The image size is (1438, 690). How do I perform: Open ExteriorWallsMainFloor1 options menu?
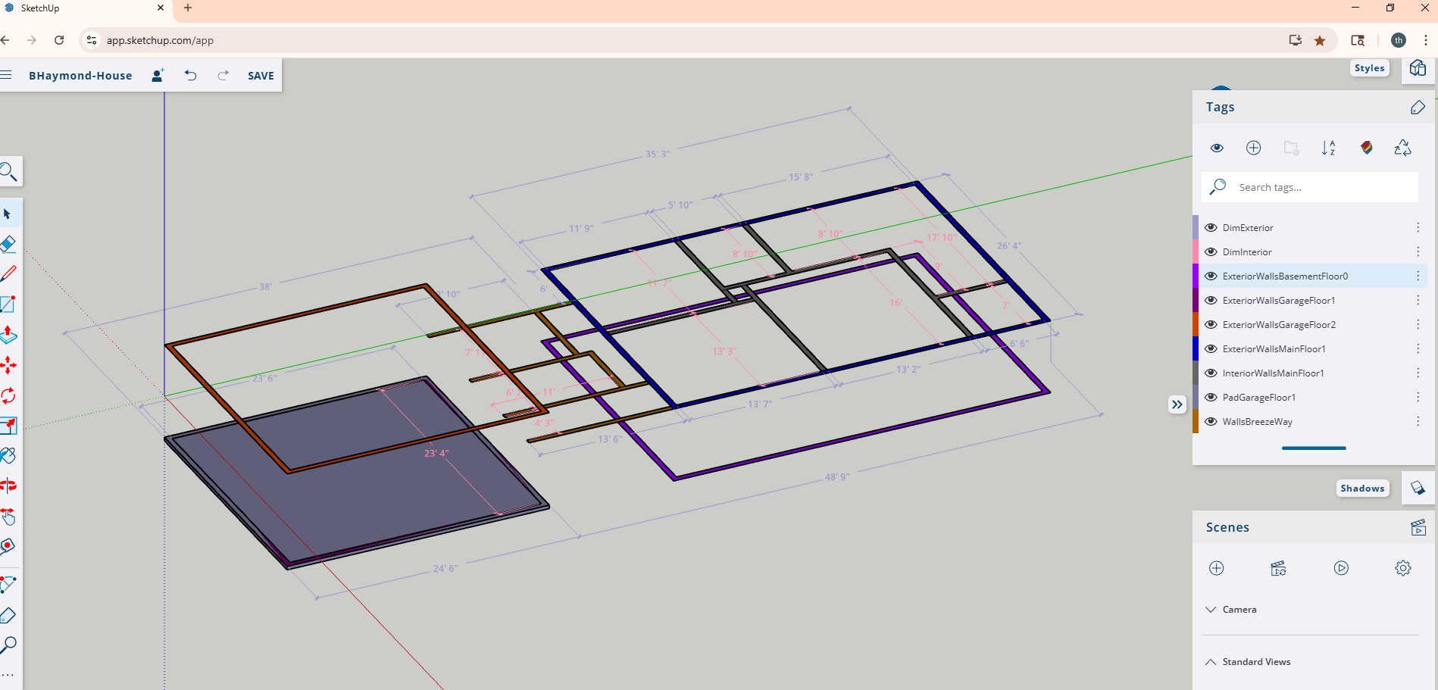coord(1418,348)
